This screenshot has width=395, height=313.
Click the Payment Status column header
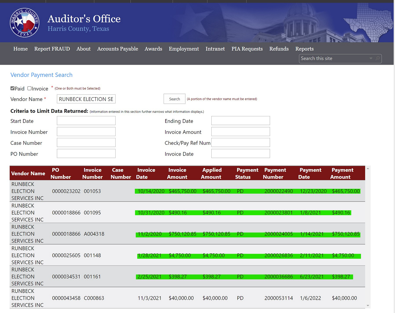247,173
